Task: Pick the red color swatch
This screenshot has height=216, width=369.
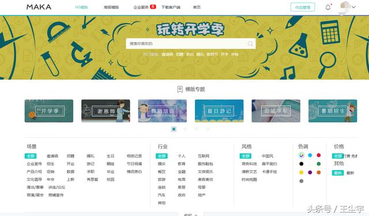Action: [319, 155]
